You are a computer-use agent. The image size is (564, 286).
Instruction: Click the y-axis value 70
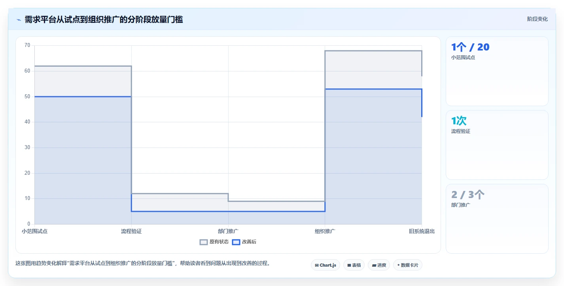coord(27,45)
